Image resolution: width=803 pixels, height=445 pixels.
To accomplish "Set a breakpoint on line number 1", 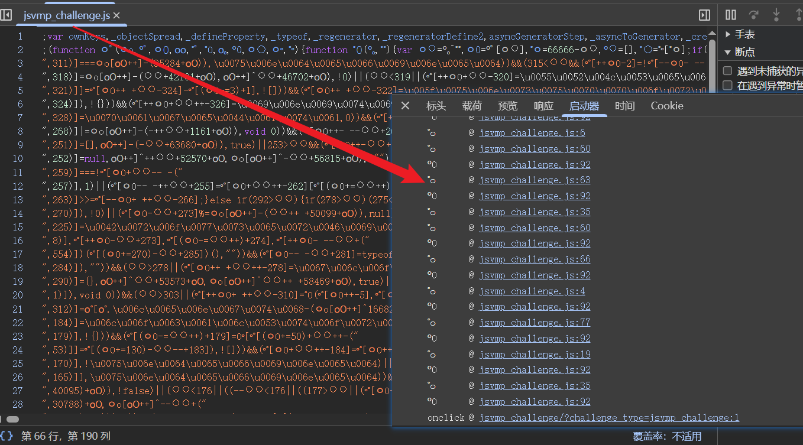I will coord(20,37).
